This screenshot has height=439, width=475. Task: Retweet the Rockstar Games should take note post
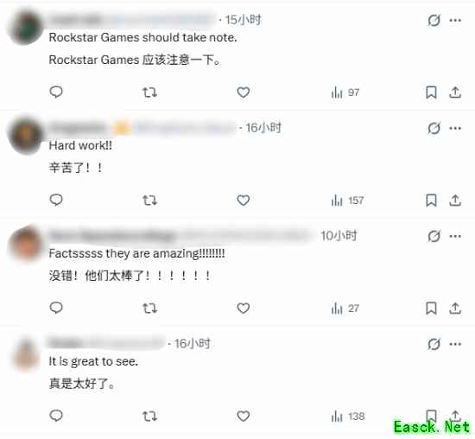pos(149,92)
